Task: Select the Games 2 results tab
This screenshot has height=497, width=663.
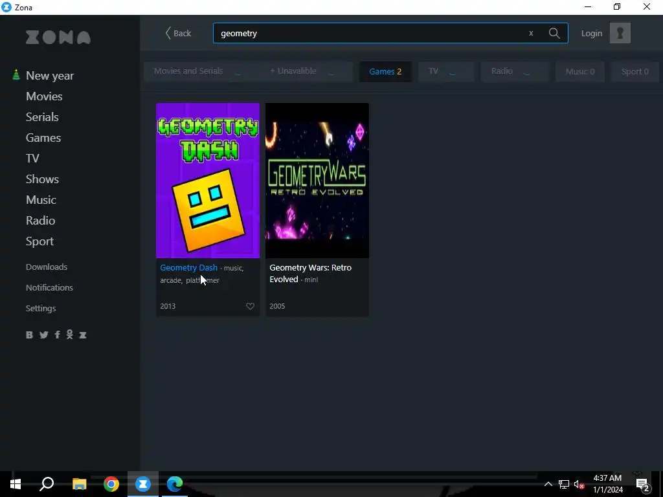Action: coord(385,71)
